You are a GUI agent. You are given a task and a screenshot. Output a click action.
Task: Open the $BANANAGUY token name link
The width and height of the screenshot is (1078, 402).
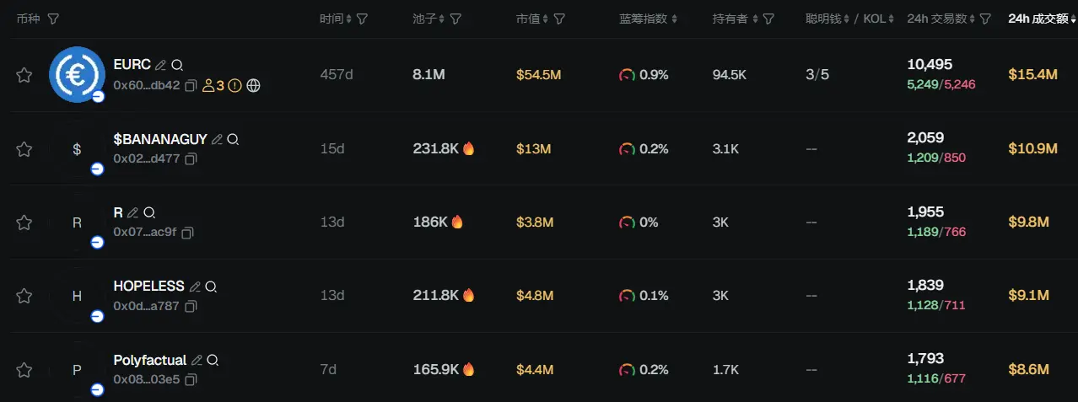tap(160, 139)
